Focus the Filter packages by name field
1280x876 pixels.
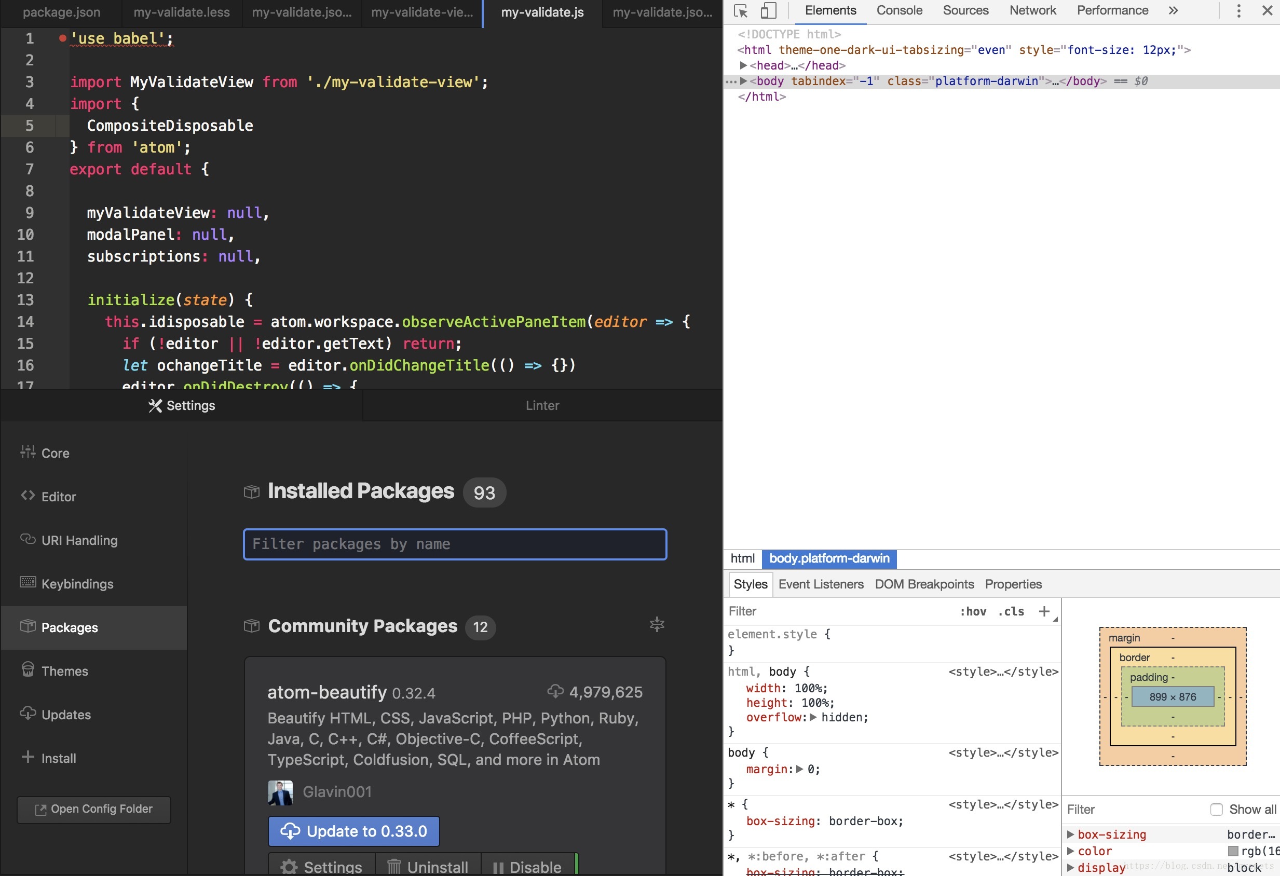pyautogui.click(x=455, y=544)
